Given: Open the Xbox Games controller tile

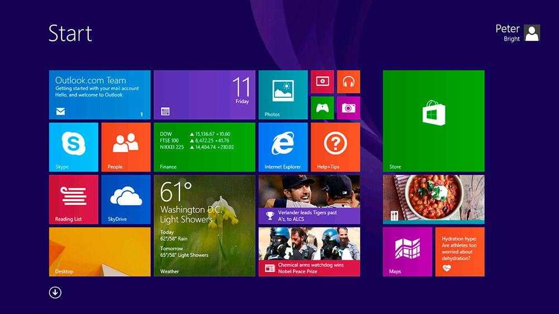Looking at the screenshot, I should [322, 108].
